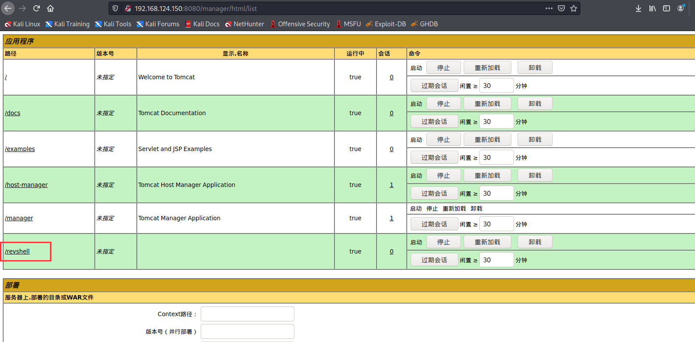
Task: Open the Kali Training bookmark
Action: pyautogui.click(x=67, y=24)
